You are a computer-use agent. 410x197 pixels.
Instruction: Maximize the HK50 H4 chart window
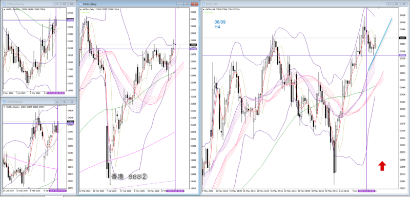397,4
